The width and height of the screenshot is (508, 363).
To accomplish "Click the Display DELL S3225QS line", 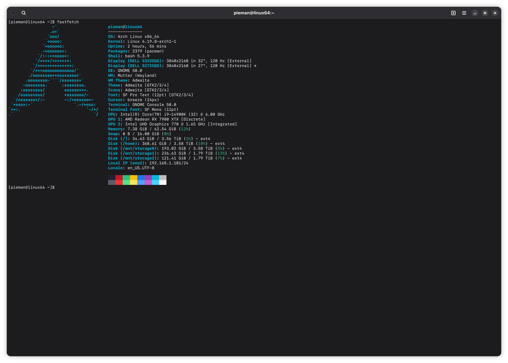I will click(x=180, y=61).
